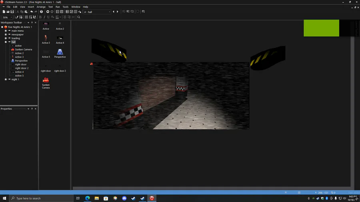The image size is (360, 202).
Task: Open File Explorer from taskbar
Action: click(x=97, y=198)
